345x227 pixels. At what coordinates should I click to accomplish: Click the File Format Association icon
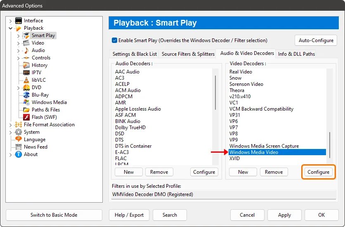19,125
